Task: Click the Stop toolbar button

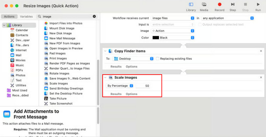Action: [x=245, y=7]
